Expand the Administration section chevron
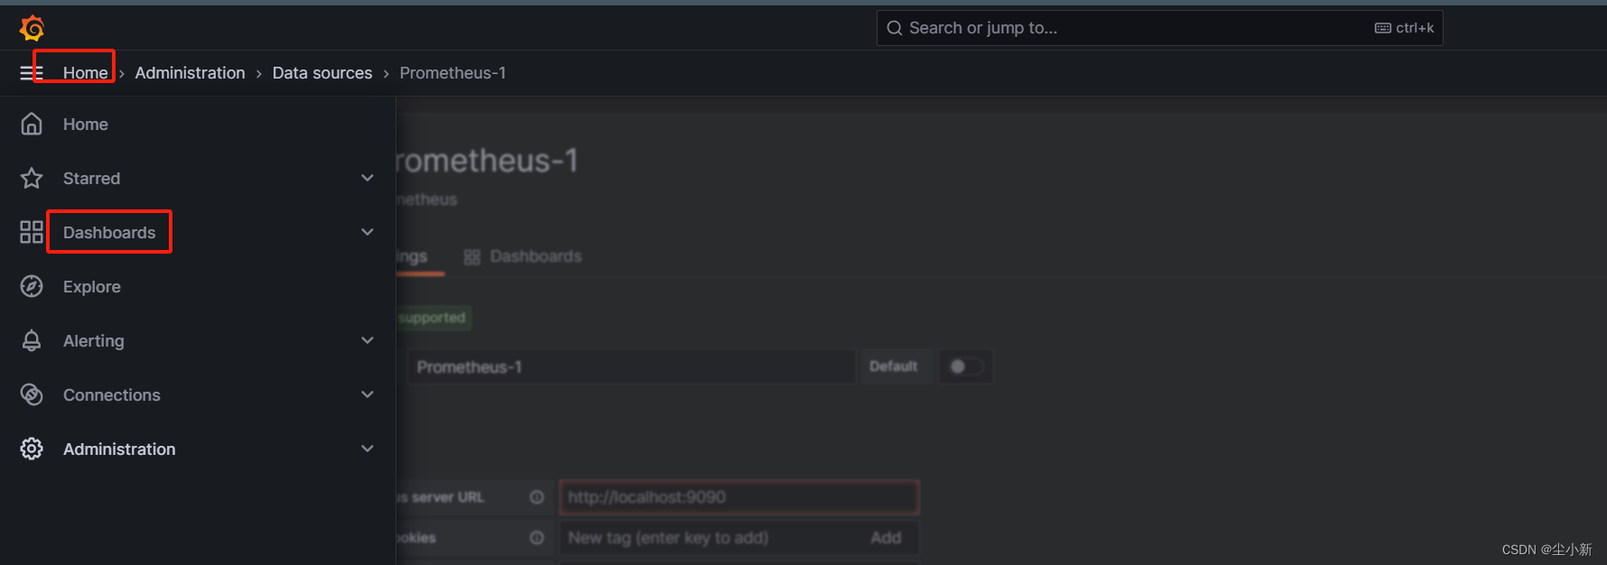 click(x=367, y=449)
